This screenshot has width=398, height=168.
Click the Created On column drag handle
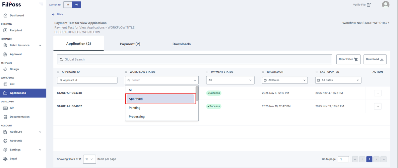(263, 72)
